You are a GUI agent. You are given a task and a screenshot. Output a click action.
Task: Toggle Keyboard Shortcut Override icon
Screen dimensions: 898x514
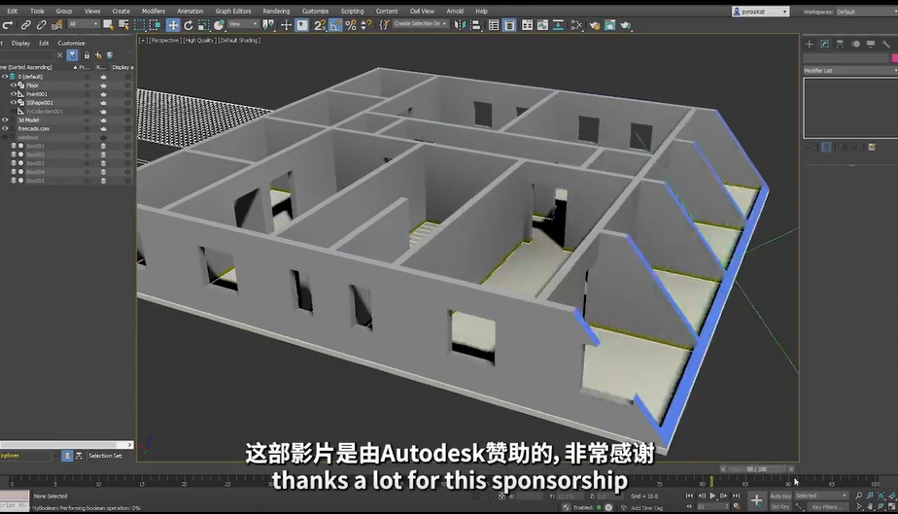[x=302, y=24]
